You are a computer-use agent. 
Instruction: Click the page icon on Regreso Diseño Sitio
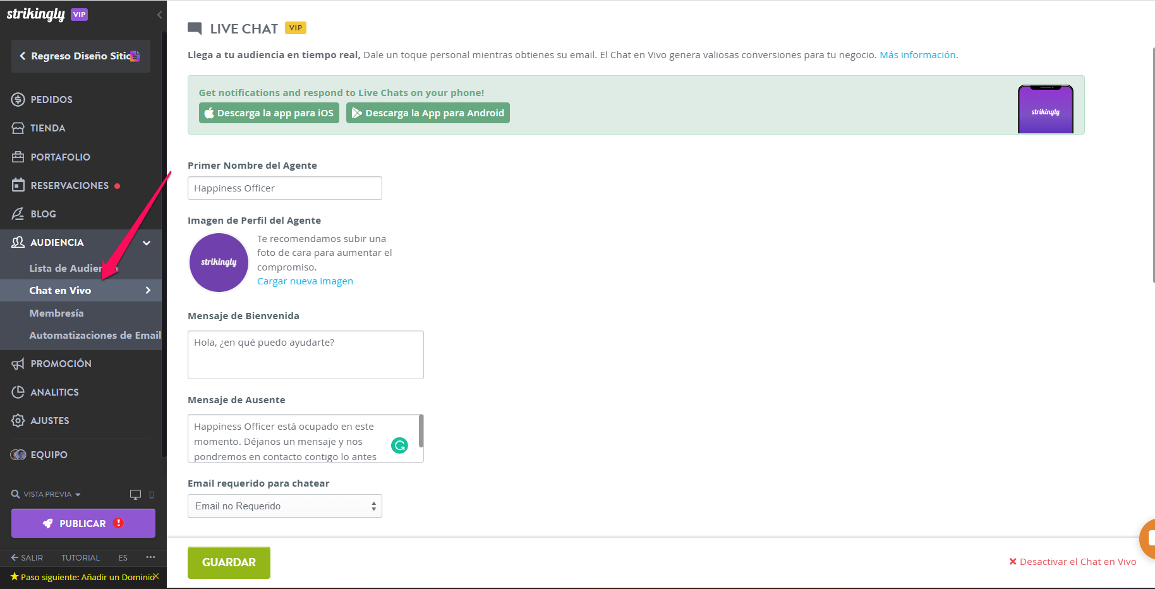click(135, 56)
